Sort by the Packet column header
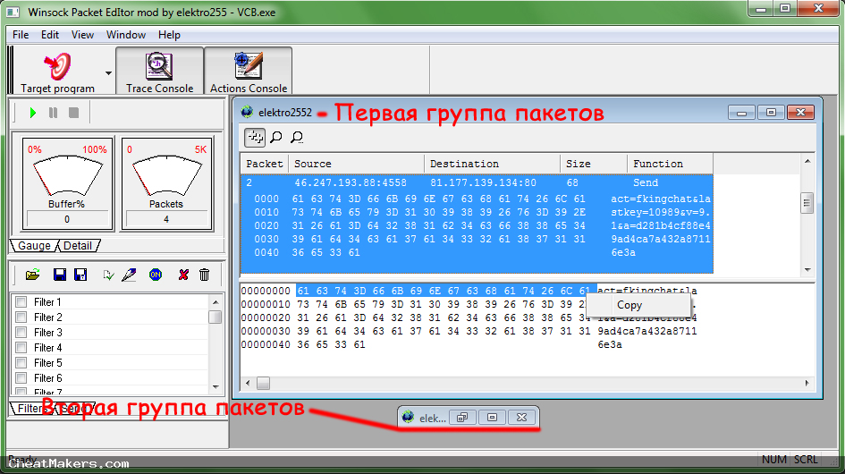The width and height of the screenshot is (845, 474). (x=265, y=164)
